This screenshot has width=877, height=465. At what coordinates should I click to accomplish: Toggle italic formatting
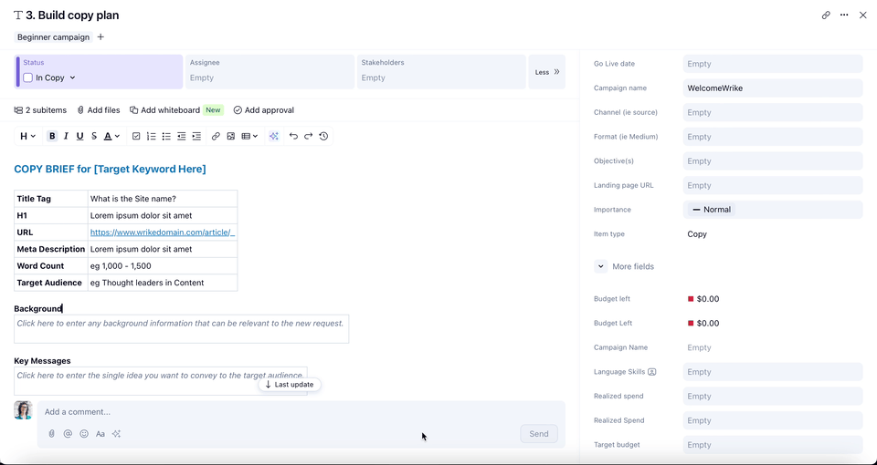click(x=66, y=136)
